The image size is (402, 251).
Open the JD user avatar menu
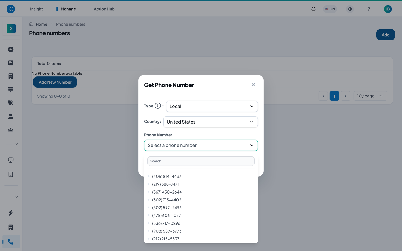click(x=388, y=9)
